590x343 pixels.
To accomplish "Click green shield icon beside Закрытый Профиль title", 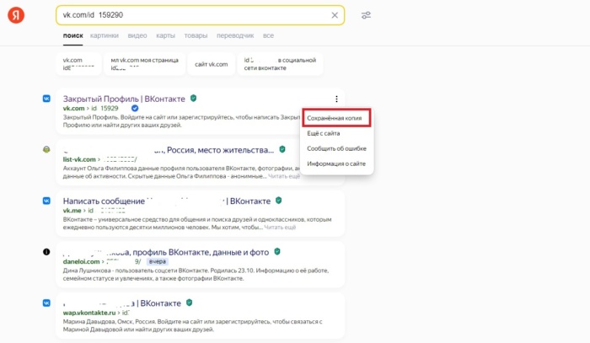I will [194, 99].
